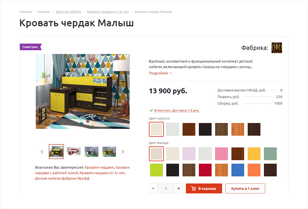Choose the pink facade color swatch
This screenshot has width=308, height=209.
(x=221, y=154)
